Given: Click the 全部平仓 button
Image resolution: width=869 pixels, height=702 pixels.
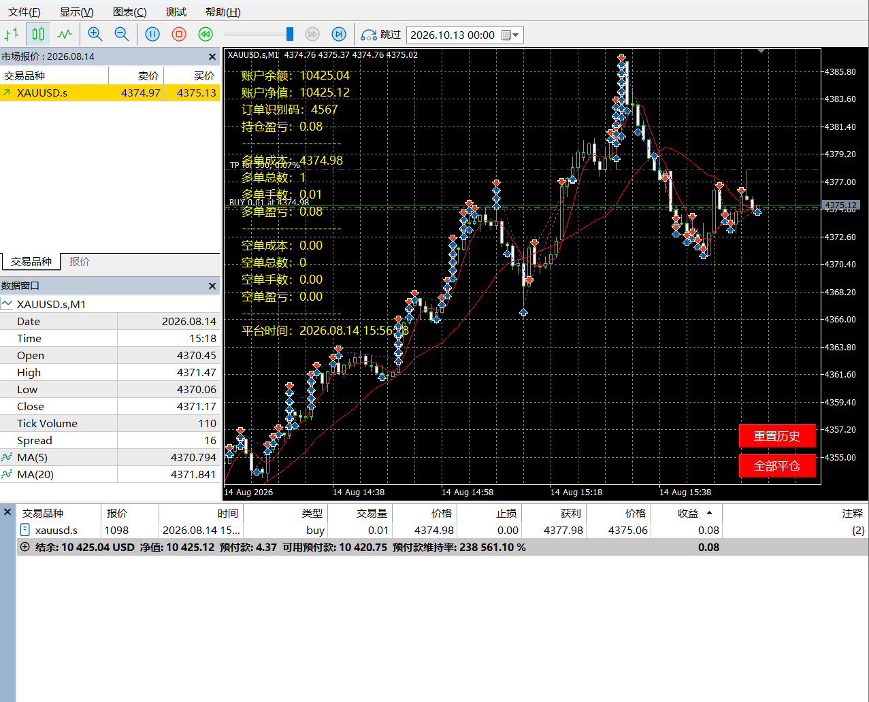Looking at the screenshot, I should click(x=777, y=466).
